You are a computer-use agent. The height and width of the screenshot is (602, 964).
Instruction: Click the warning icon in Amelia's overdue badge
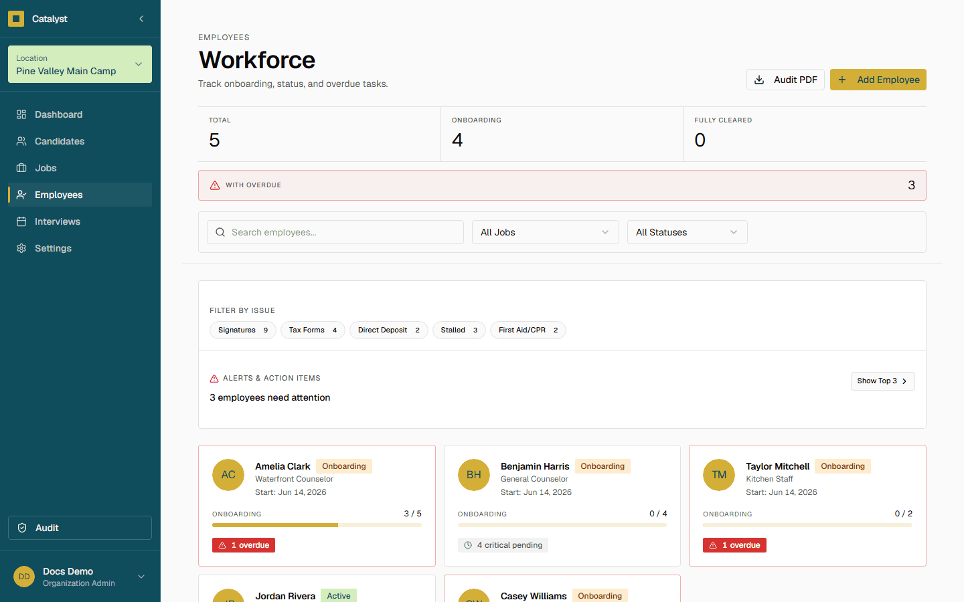[222, 545]
